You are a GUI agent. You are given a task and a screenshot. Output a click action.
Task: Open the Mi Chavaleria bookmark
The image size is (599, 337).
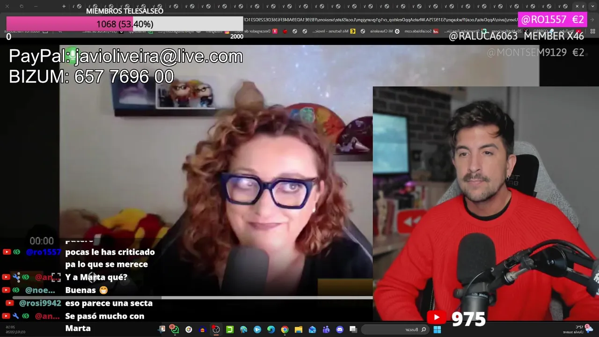384,31
